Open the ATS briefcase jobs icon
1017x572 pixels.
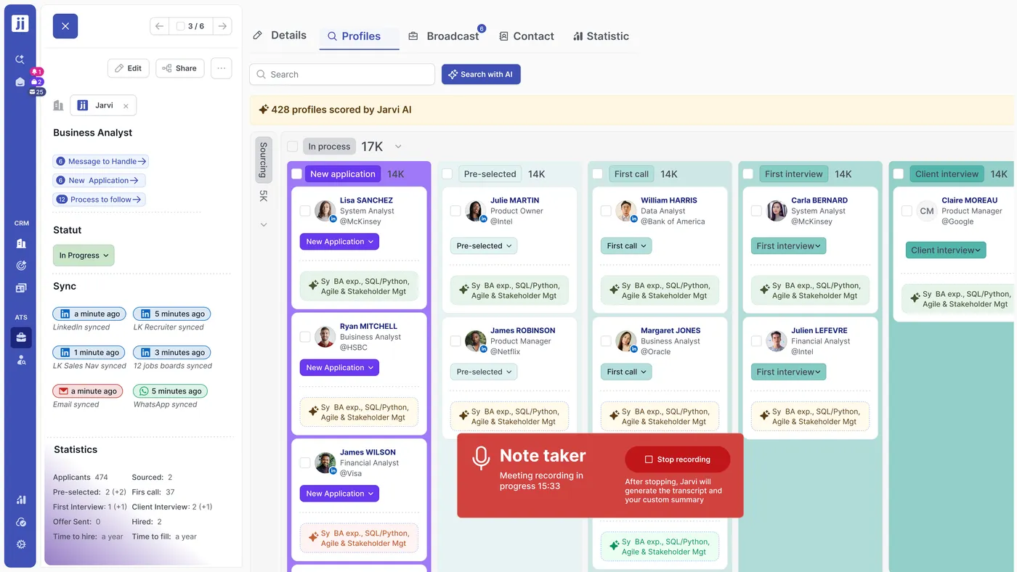pyautogui.click(x=20, y=337)
